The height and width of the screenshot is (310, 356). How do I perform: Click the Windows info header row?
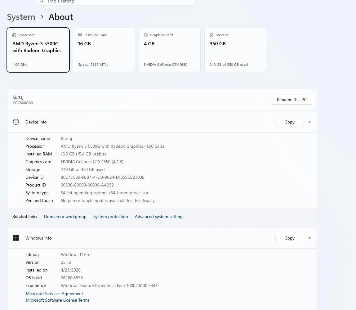point(162,238)
